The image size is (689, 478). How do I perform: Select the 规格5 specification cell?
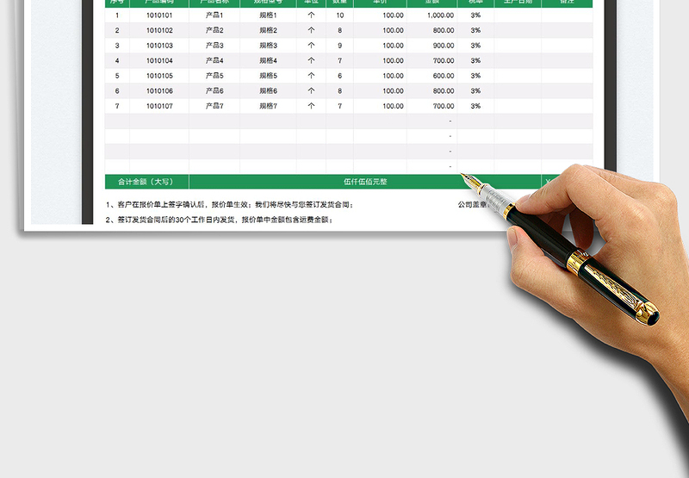[268, 76]
